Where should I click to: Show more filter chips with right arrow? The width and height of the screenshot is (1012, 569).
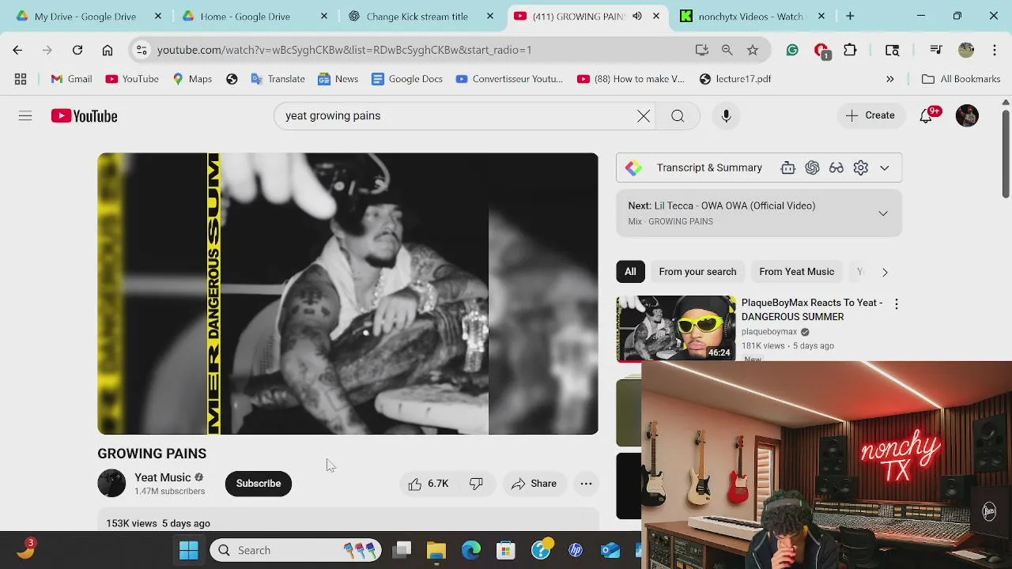point(885,272)
